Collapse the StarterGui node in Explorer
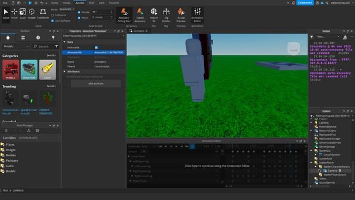The image size is (355, 200). (311, 151)
